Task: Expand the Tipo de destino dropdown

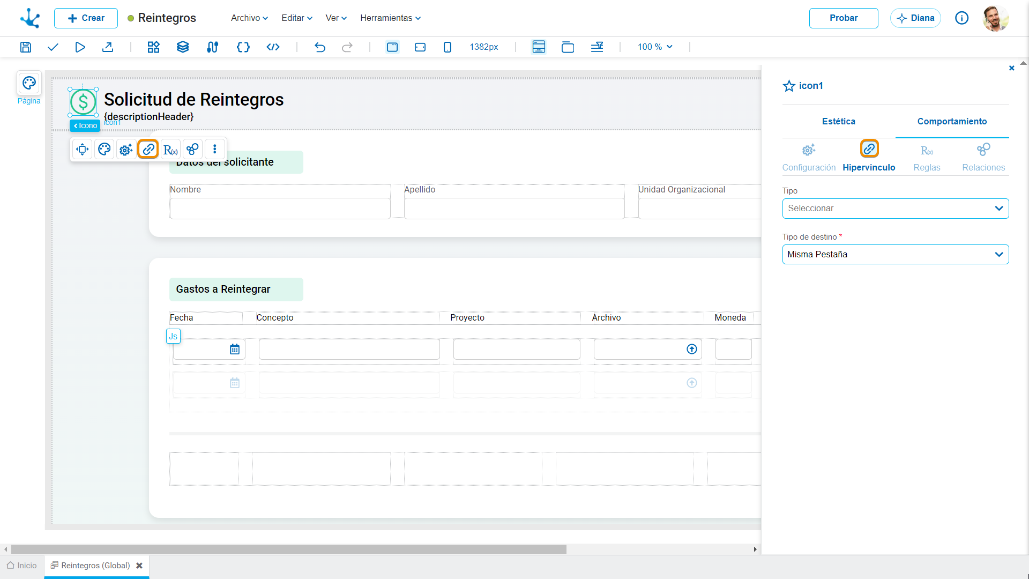Action: tap(896, 255)
